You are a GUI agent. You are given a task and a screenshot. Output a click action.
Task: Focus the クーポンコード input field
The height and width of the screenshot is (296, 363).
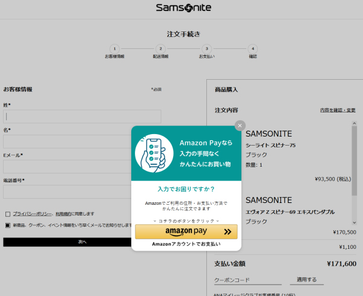coord(247,280)
